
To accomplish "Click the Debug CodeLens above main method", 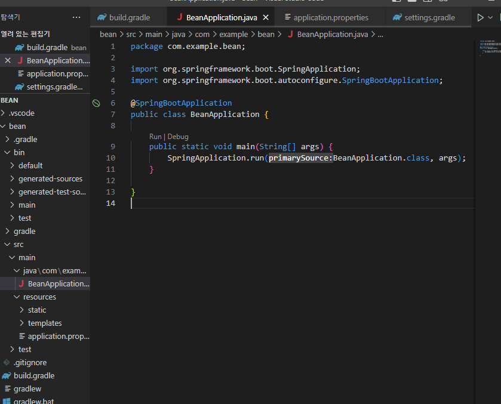I will coord(178,137).
